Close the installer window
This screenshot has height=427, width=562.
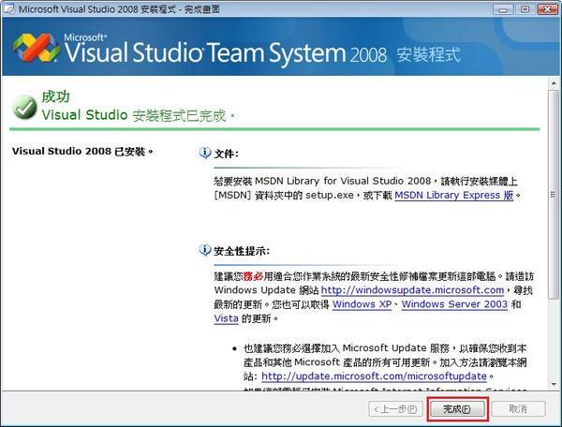547,9
